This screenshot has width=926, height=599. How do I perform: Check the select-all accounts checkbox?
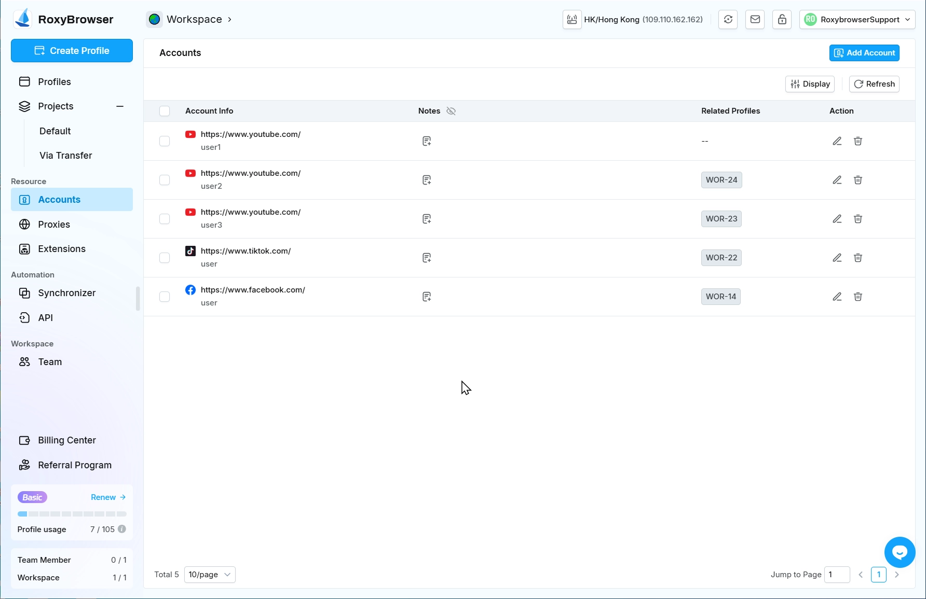(x=165, y=111)
